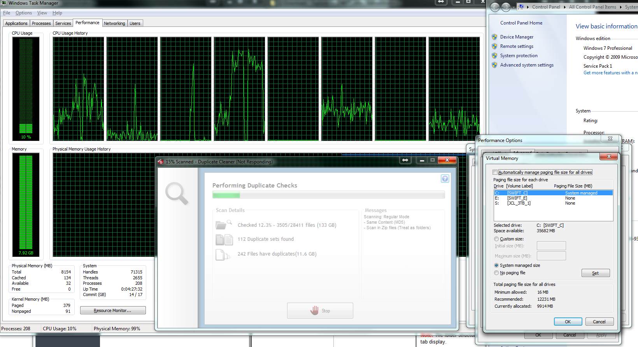
Task: Click the shield icon next to Remote settings
Action: click(494, 46)
